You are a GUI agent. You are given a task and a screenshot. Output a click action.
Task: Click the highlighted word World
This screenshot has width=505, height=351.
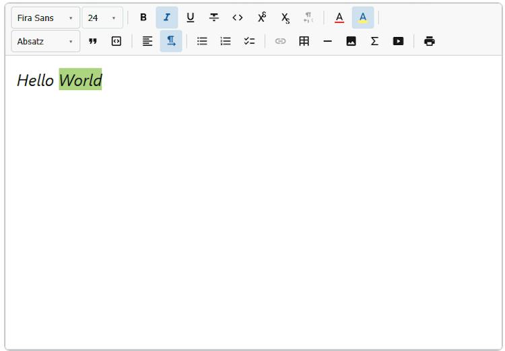click(x=80, y=79)
